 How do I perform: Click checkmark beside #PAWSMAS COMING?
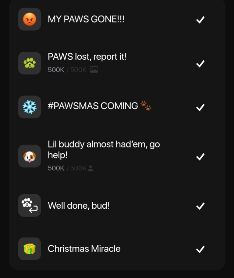click(x=200, y=107)
